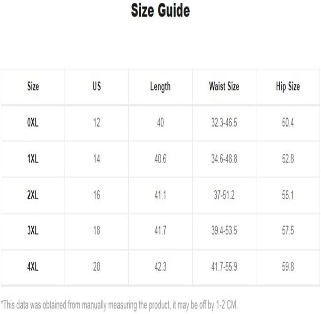Screen dimensions: 321x314
Task: Click the 4XL size row label
Action: pos(33,267)
